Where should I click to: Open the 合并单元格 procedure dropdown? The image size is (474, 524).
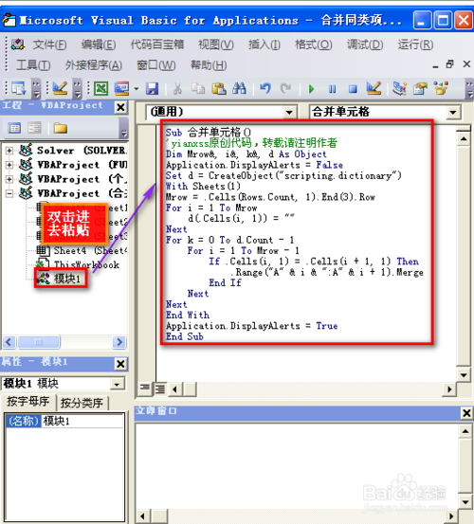coord(453,112)
